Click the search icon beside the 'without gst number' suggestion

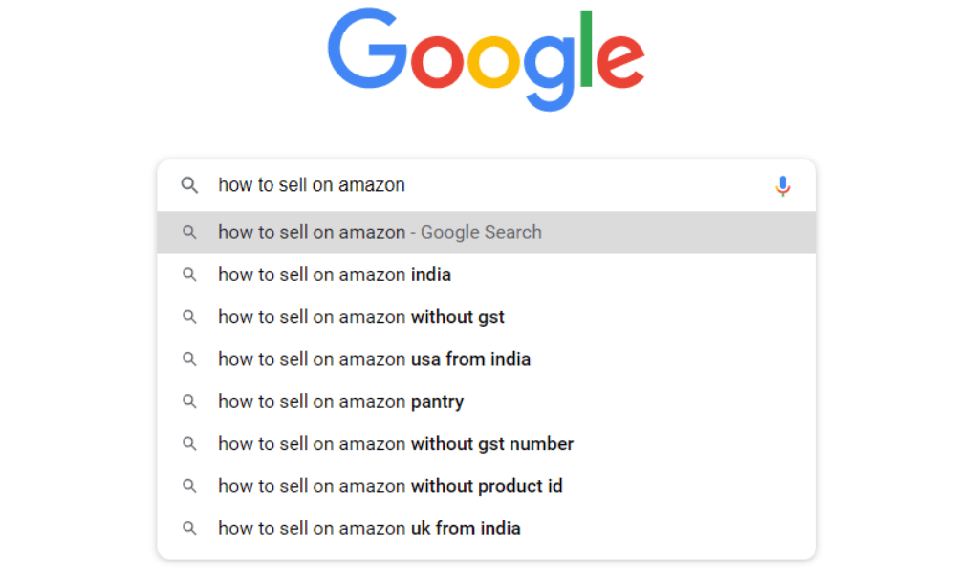coord(189,444)
